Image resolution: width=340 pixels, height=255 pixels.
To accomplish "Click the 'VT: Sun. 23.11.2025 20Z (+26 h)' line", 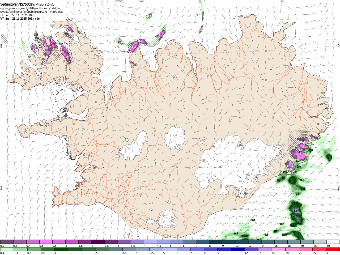I will tap(22, 19).
